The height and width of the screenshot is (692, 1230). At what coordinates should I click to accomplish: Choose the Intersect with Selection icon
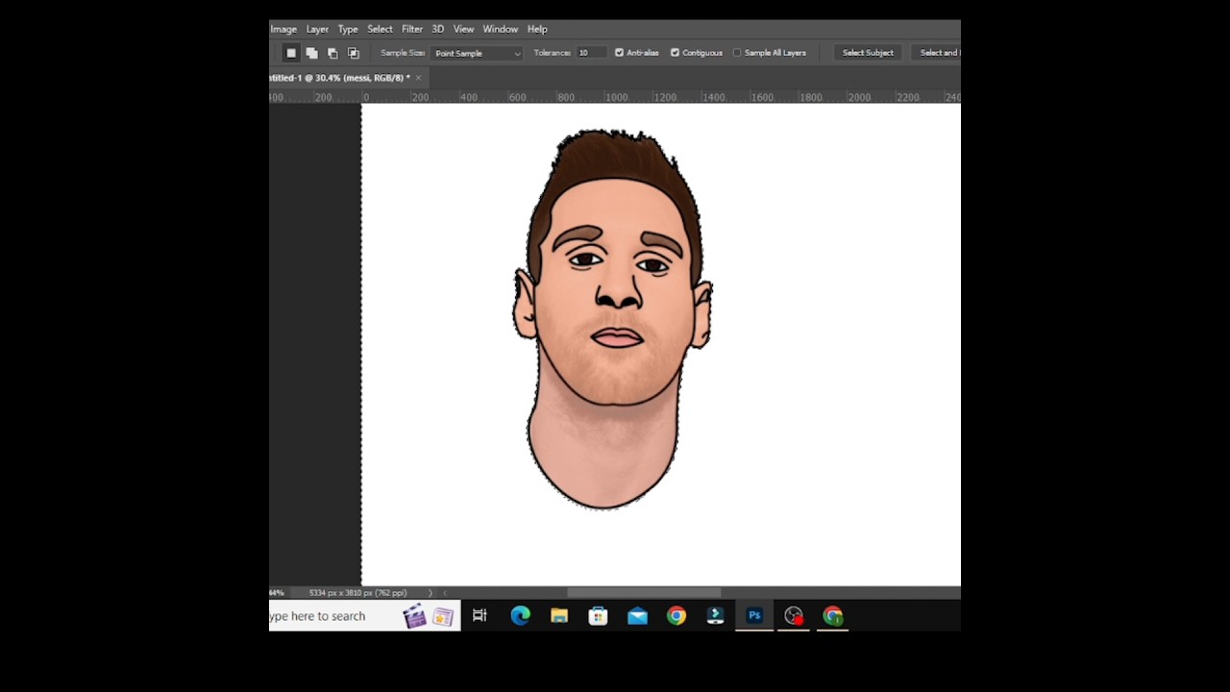pos(354,53)
